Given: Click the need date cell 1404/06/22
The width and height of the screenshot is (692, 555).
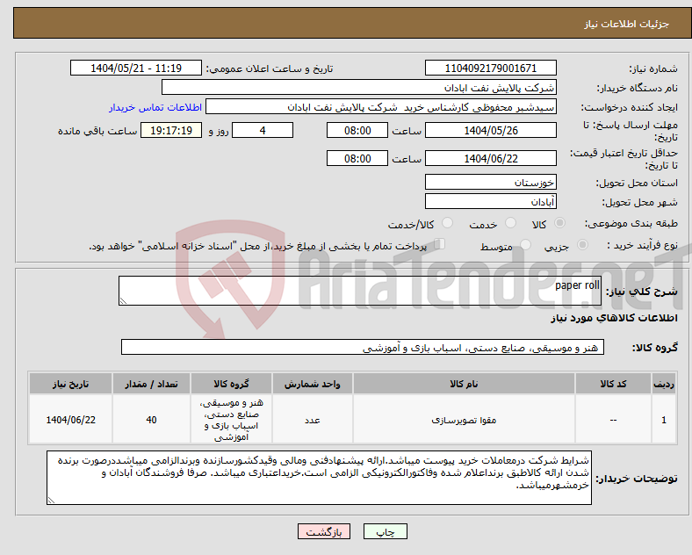Looking at the screenshot, I should tap(70, 420).
